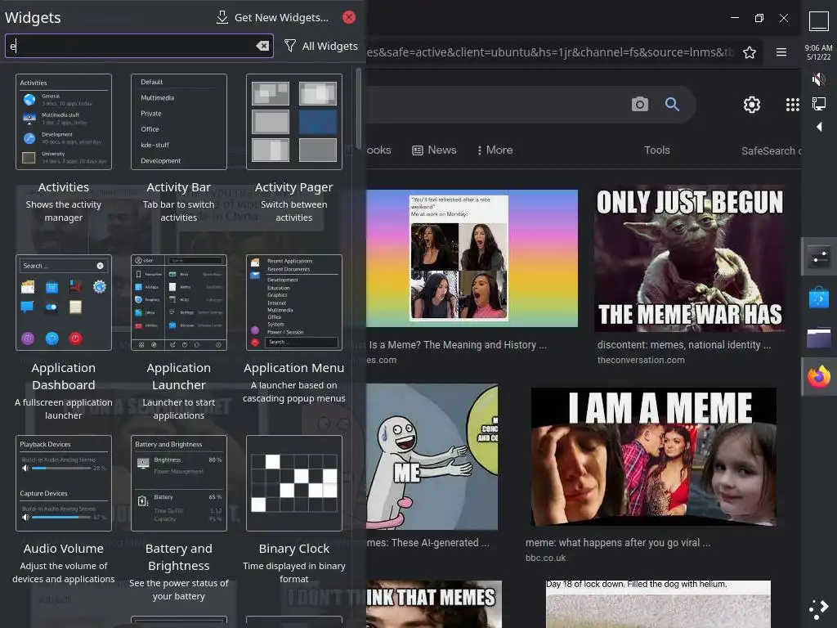The height and width of the screenshot is (628, 837).
Task: Click the widget list scrollbar
Action: pyautogui.click(x=359, y=108)
